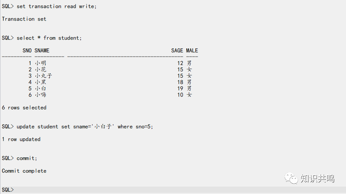This screenshot has height=194, width=346.
Task: Click the update student statement line
Action: click(77, 127)
